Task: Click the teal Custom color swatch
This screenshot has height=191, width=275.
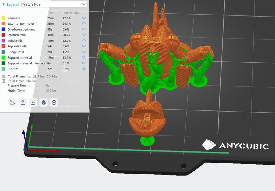Action: tap(3, 69)
